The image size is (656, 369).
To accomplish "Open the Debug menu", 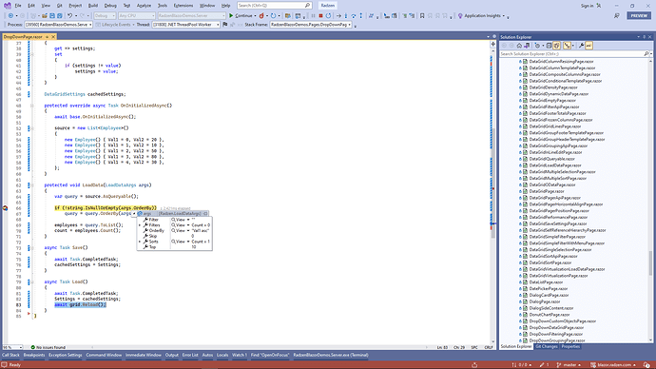I will tap(110, 6).
